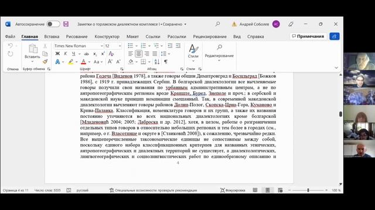This screenshot has width=375, height=210.
Task: Click the Borders icon
Action: point(143,62)
